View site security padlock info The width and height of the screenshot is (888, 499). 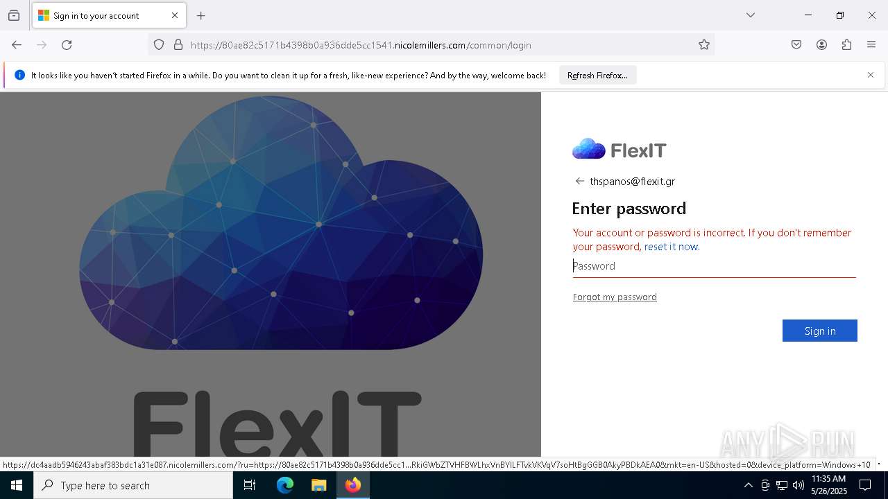[178, 45]
